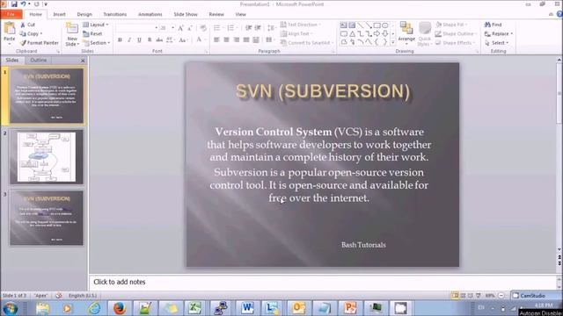The width and height of the screenshot is (563, 316).
Task: Open the Shape Fill dropdown
Action: 451,25
